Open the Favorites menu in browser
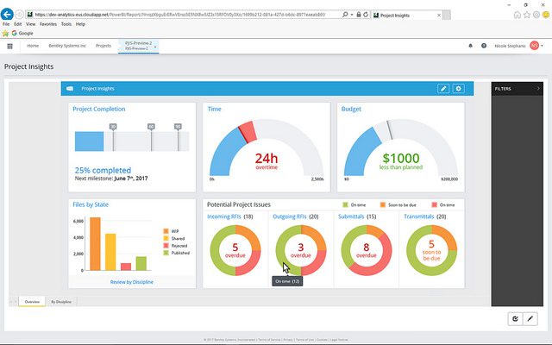The height and width of the screenshot is (345, 552). 47,24
